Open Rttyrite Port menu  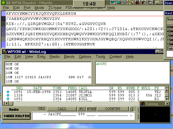tap(27, 8)
